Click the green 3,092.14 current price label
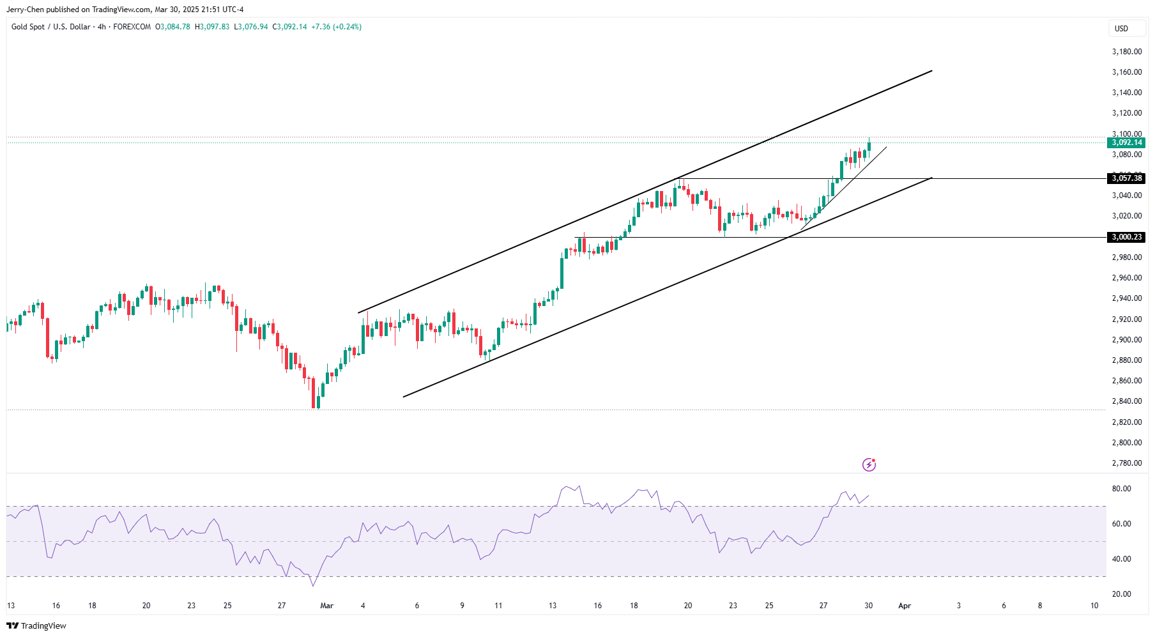 tap(1126, 142)
